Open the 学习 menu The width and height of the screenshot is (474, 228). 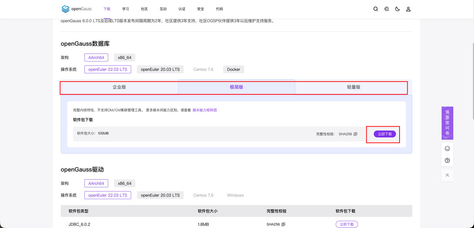126,9
